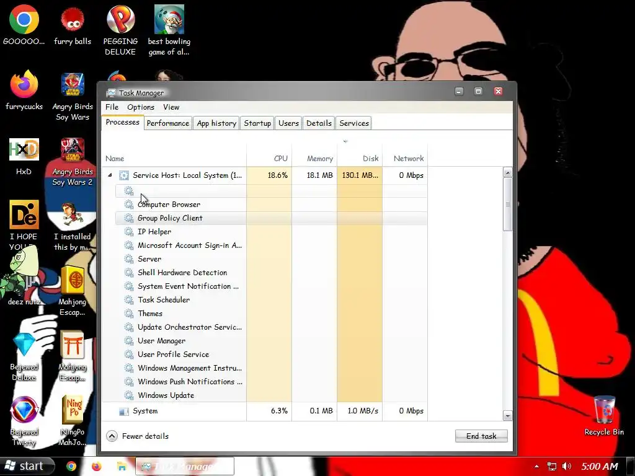635x476 pixels.
Task: Collapse Service Host: Local System group
Action: pyautogui.click(x=110, y=175)
